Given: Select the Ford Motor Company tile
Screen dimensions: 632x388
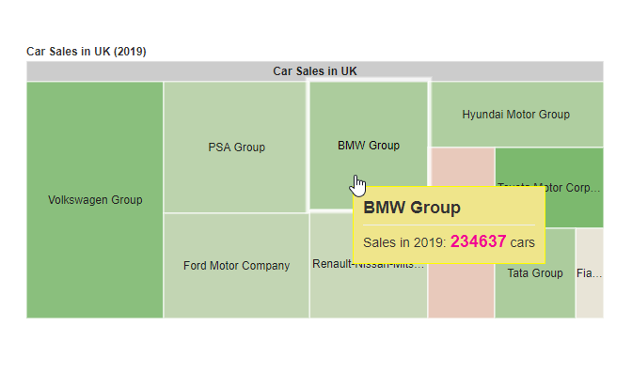Looking at the screenshot, I should coord(236,282).
